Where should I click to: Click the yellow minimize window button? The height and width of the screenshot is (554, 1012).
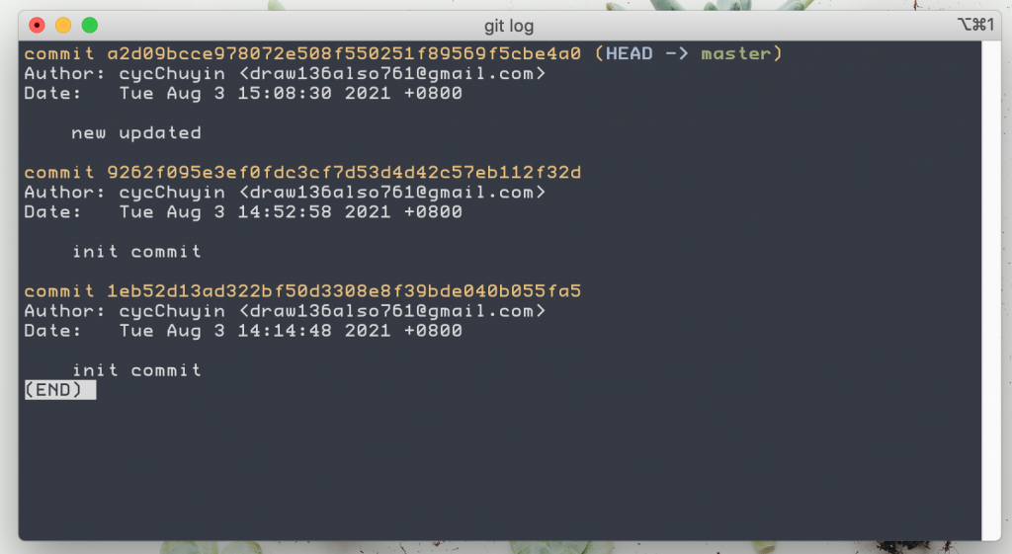[x=63, y=25]
